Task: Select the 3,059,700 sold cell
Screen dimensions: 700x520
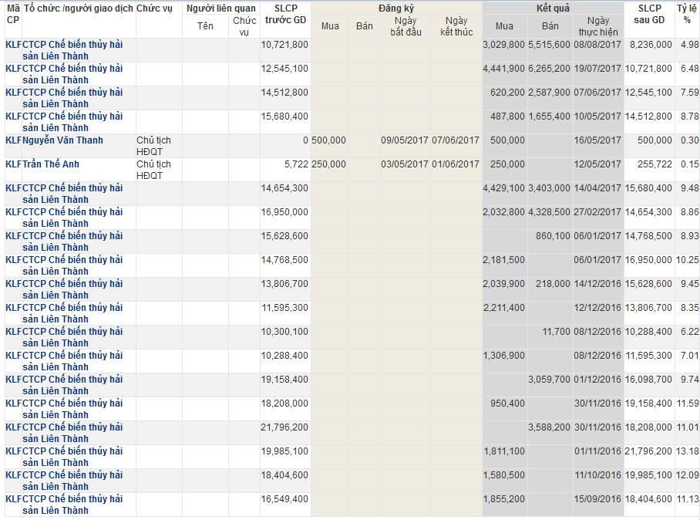Action: 549,380
